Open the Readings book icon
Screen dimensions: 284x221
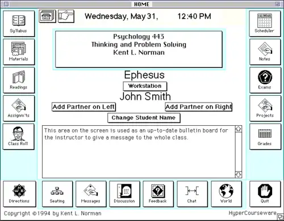tap(19, 80)
